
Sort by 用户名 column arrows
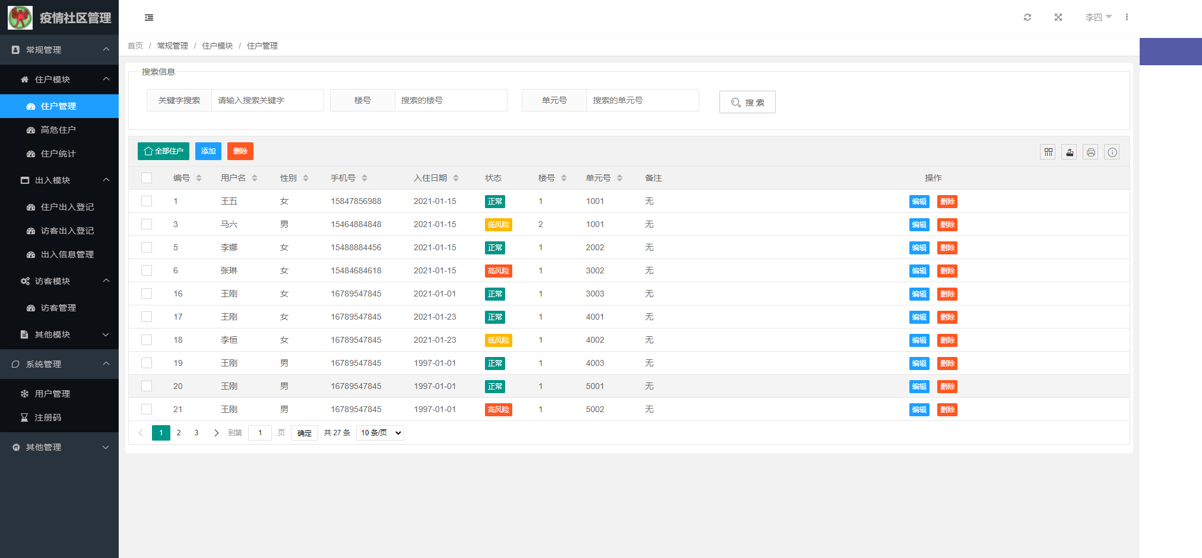255,178
